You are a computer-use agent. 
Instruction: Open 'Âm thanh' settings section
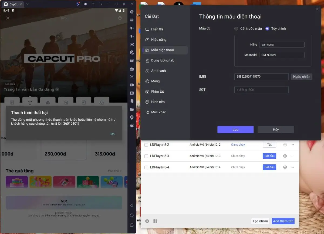[x=165, y=71]
